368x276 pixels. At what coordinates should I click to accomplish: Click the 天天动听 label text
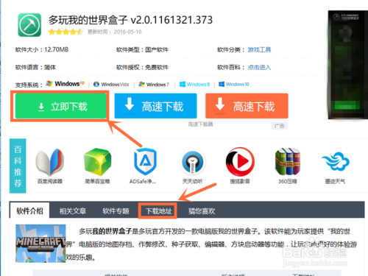192,181
